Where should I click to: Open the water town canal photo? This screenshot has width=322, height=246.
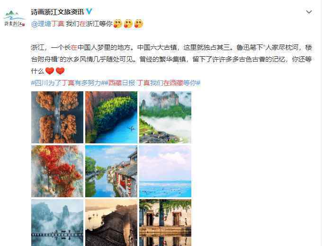[111, 171]
